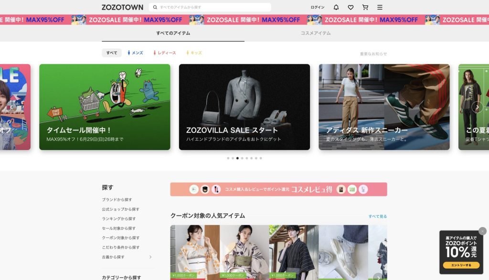Open the ZOZOSALE MAX95%OFF top banner
The width and height of the screenshot is (489, 280).
[244, 20]
